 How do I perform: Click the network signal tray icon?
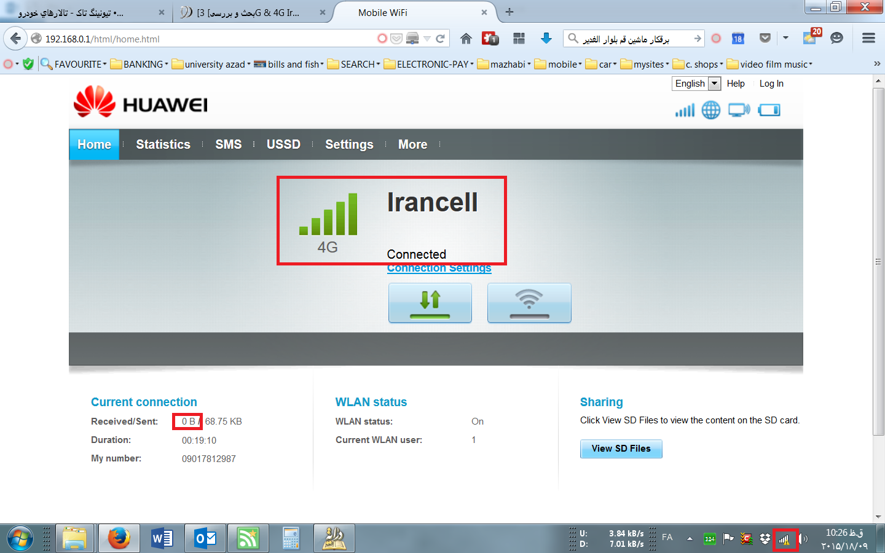pyautogui.click(x=785, y=539)
